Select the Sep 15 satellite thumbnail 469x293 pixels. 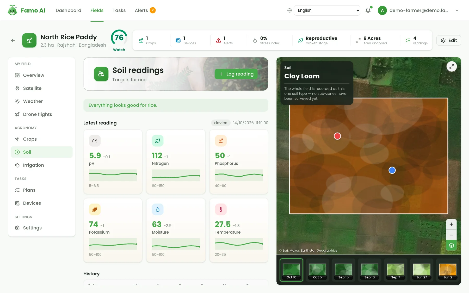click(343, 270)
